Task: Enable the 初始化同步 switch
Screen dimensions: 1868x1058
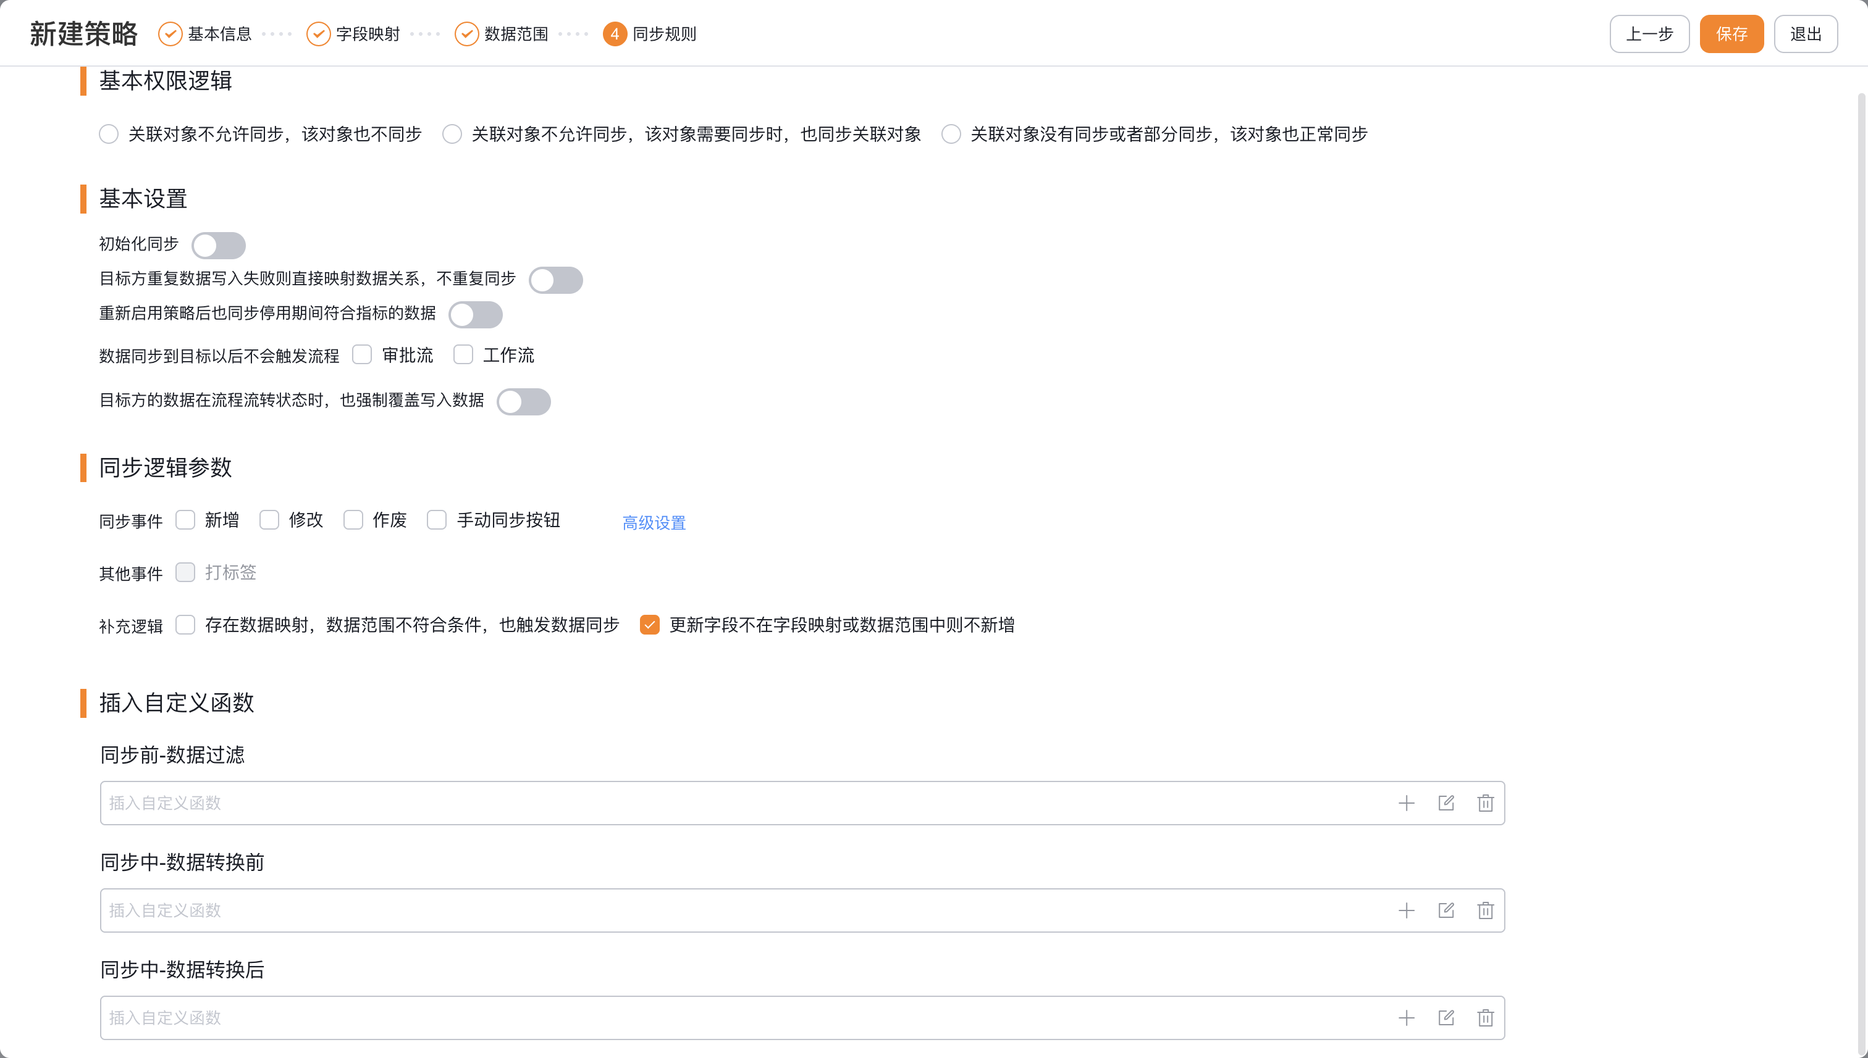Action: (218, 245)
